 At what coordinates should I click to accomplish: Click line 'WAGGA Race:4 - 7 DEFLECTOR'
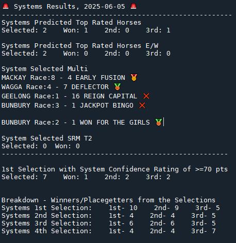point(55,87)
